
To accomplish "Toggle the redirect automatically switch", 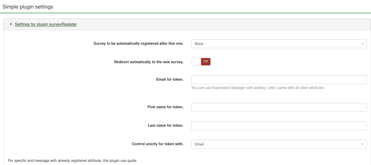I will [201, 62].
